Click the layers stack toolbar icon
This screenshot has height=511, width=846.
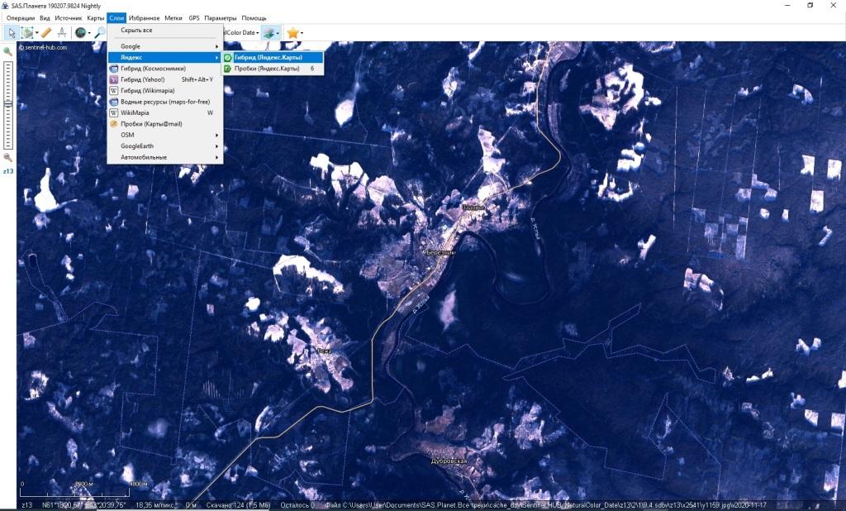tap(269, 32)
